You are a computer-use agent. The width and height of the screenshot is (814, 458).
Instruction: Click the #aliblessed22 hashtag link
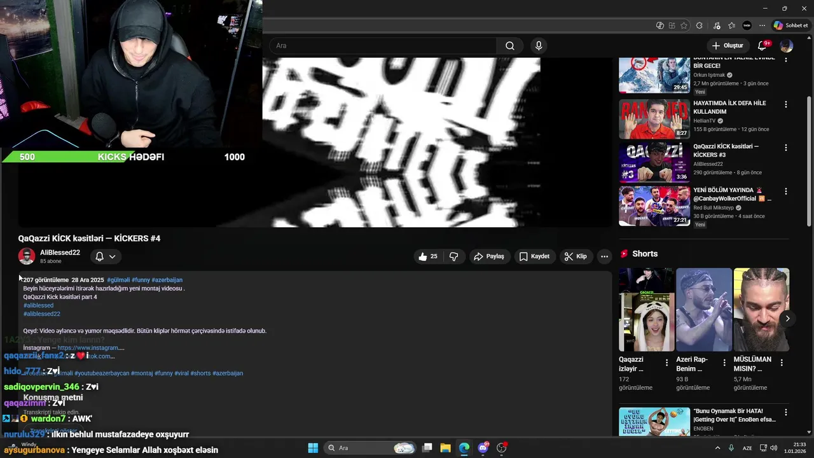[x=42, y=314]
